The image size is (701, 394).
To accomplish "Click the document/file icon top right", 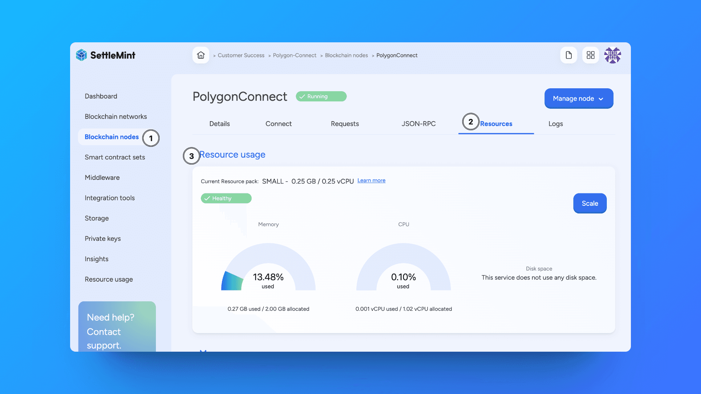I will point(568,55).
